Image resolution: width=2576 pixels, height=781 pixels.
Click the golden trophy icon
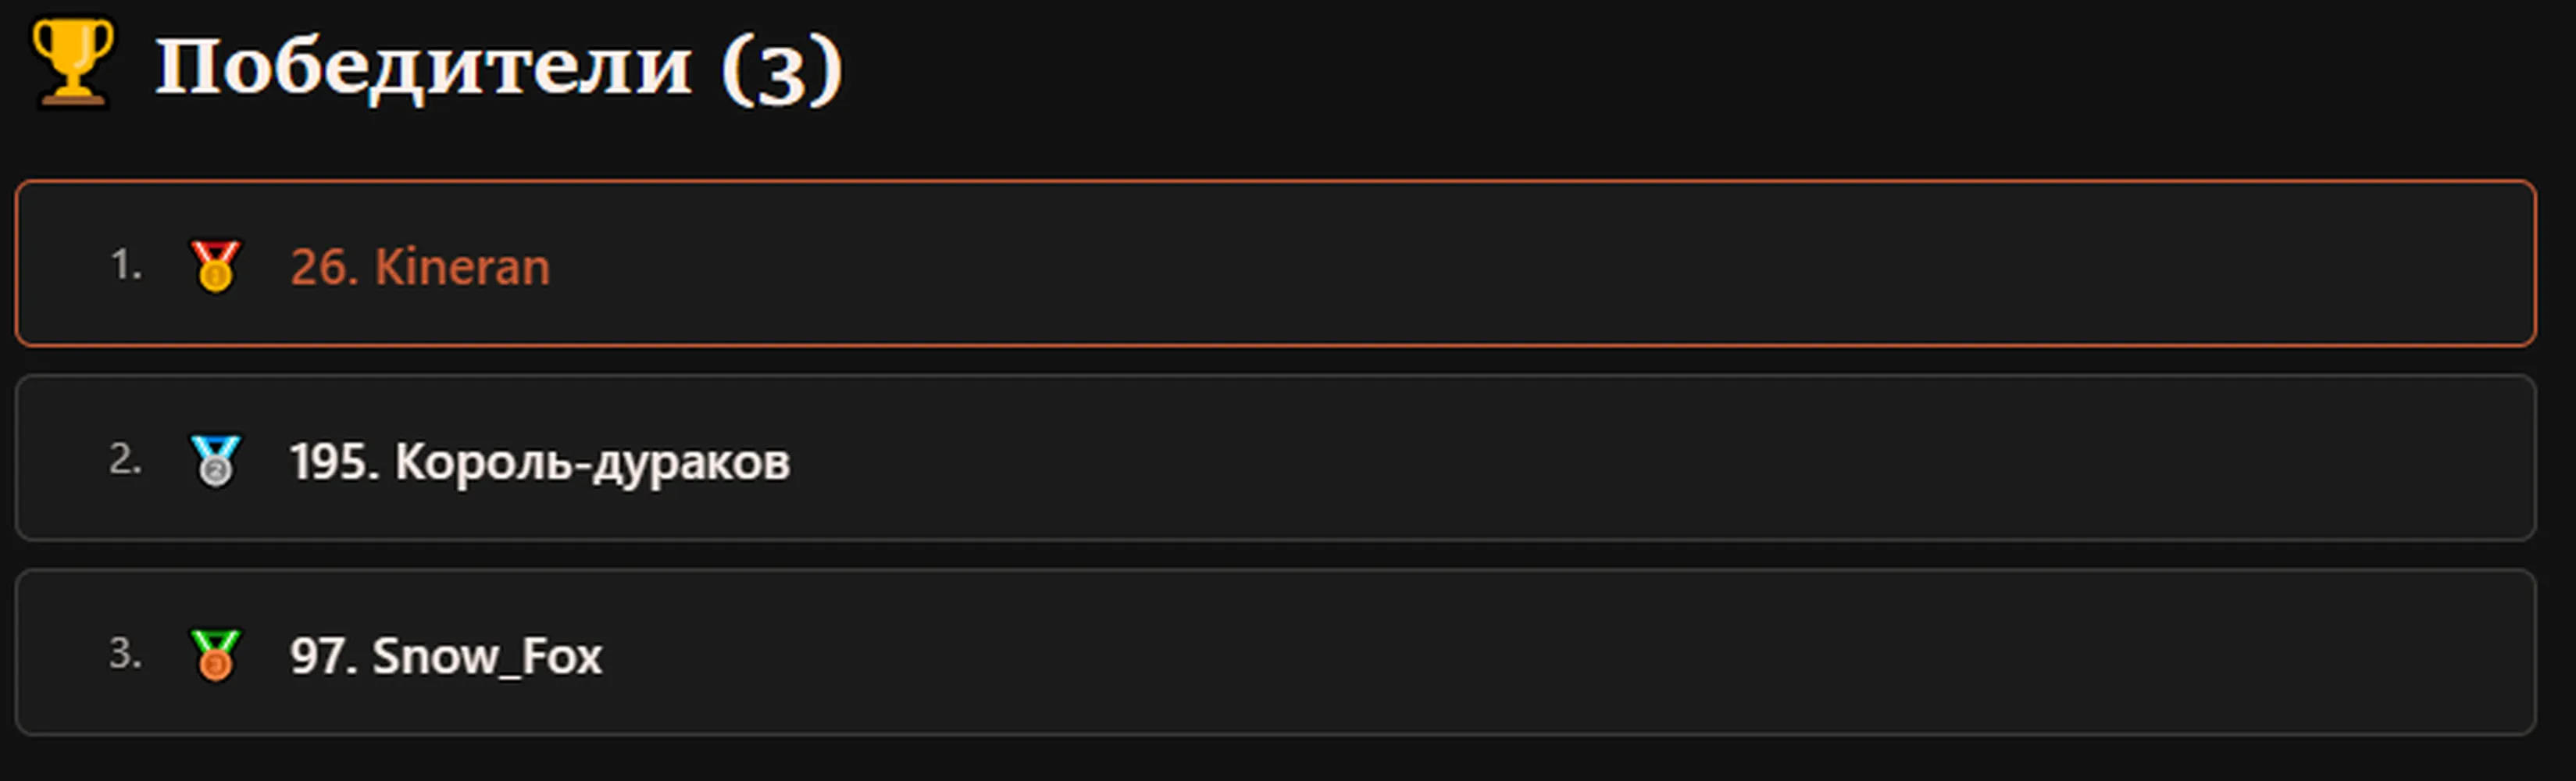pyautogui.click(x=72, y=62)
